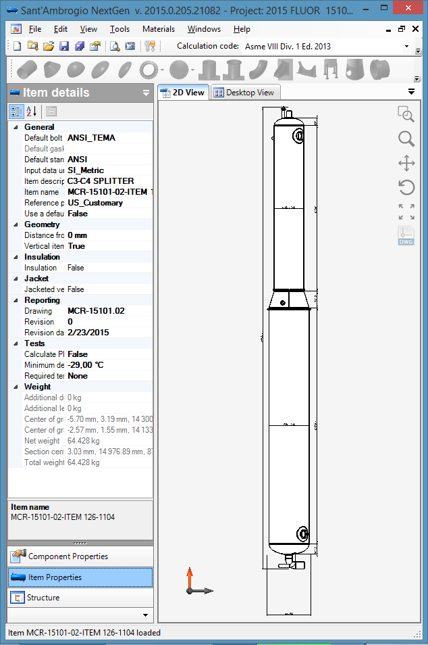This screenshot has width=428, height=645.
Task: Click the magnifier zoom icon in 2D view
Action: click(406, 139)
